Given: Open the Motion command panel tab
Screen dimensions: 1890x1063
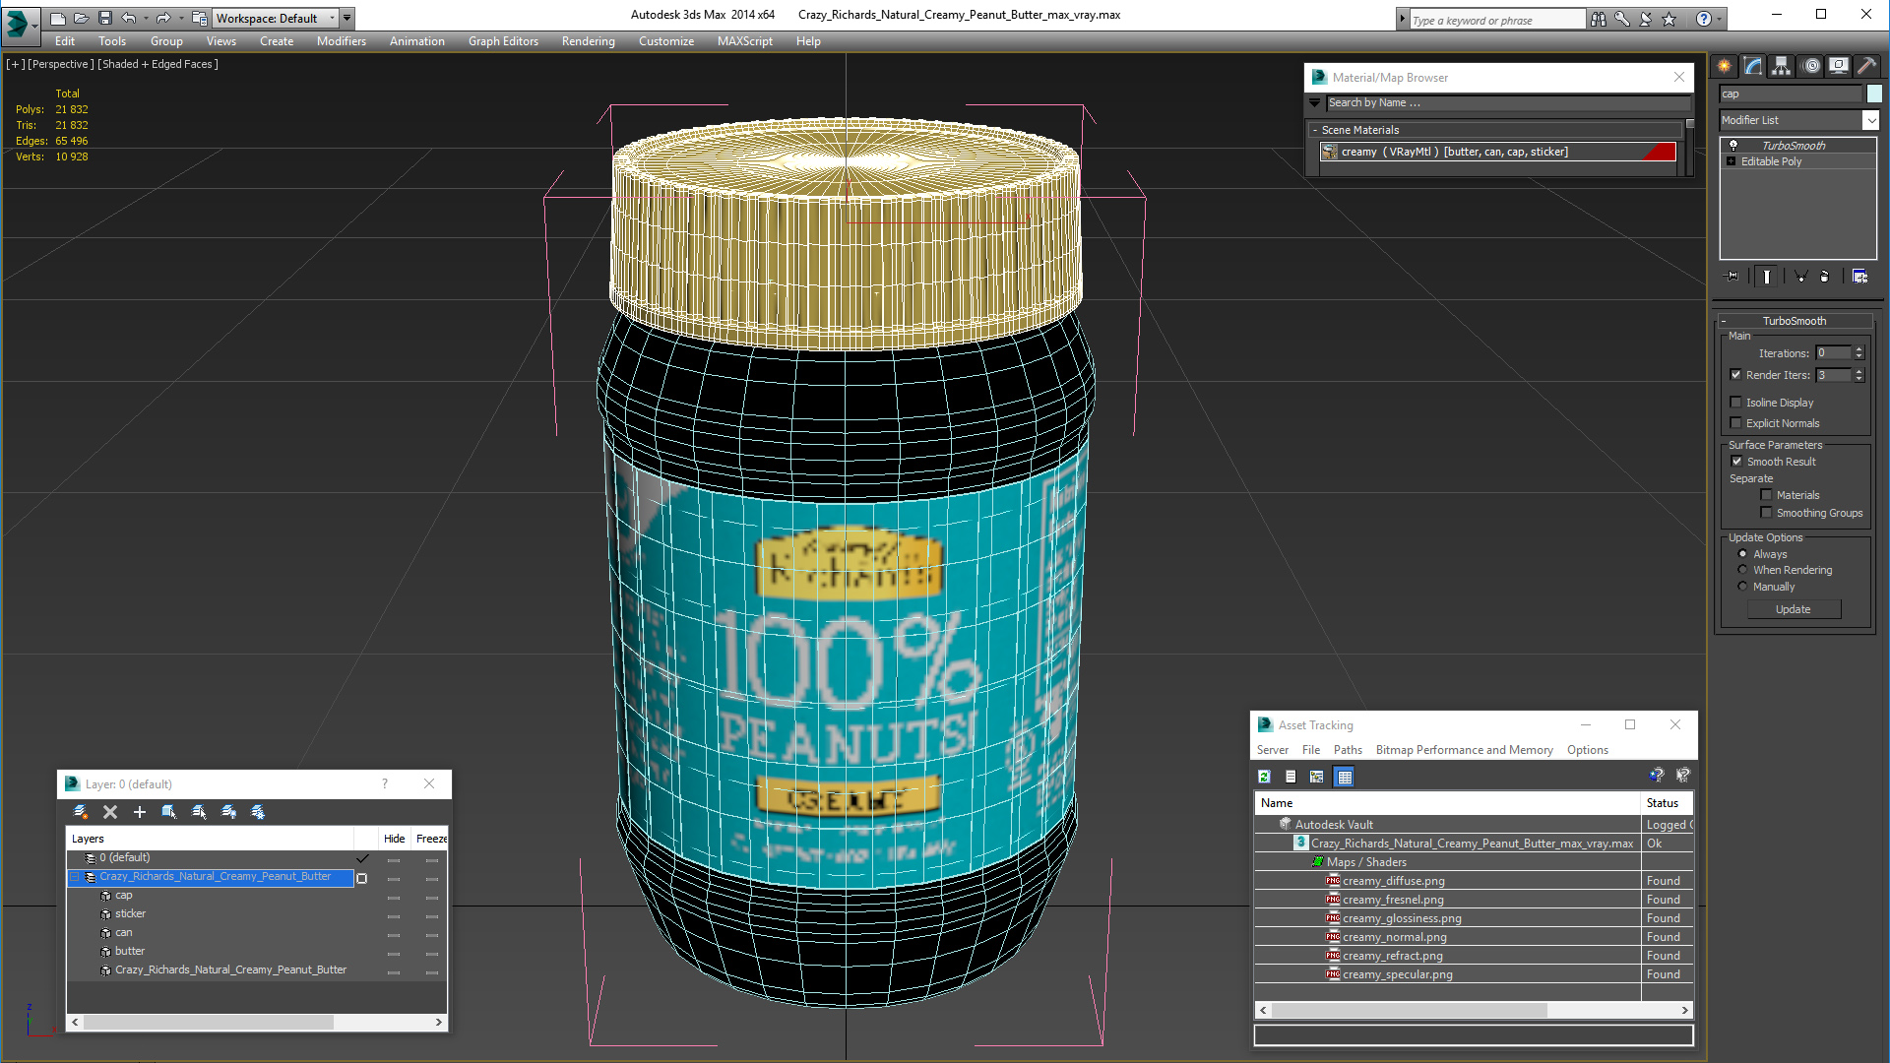Looking at the screenshot, I should pyautogui.click(x=1811, y=66).
